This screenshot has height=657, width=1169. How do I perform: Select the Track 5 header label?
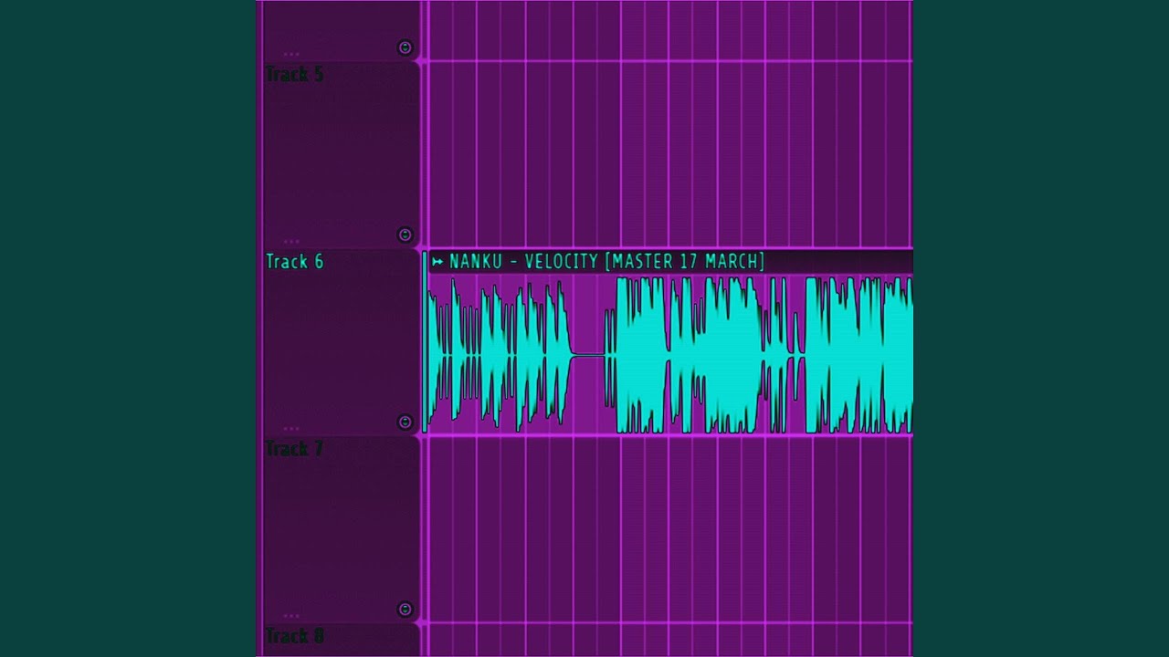coord(294,75)
